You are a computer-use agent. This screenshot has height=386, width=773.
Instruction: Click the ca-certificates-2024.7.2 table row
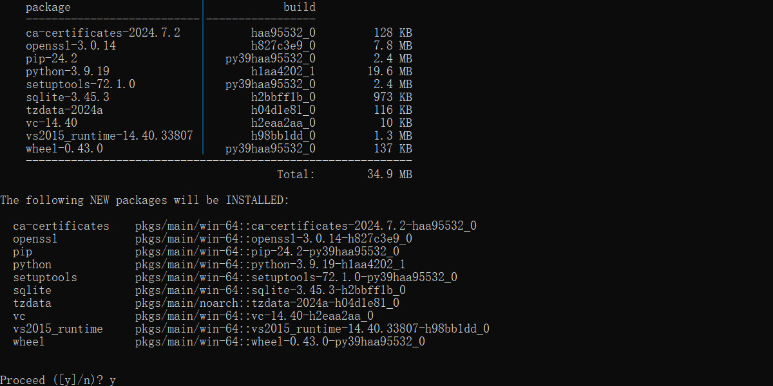(219, 33)
